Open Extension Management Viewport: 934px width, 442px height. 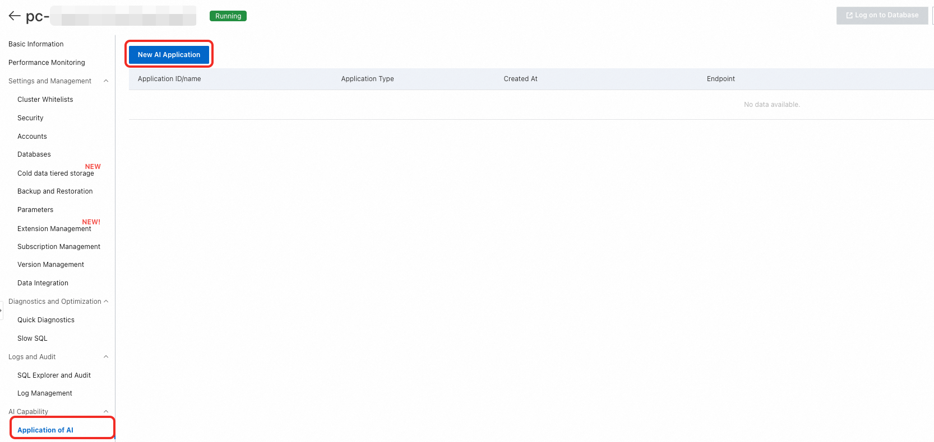pyautogui.click(x=54, y=229)
